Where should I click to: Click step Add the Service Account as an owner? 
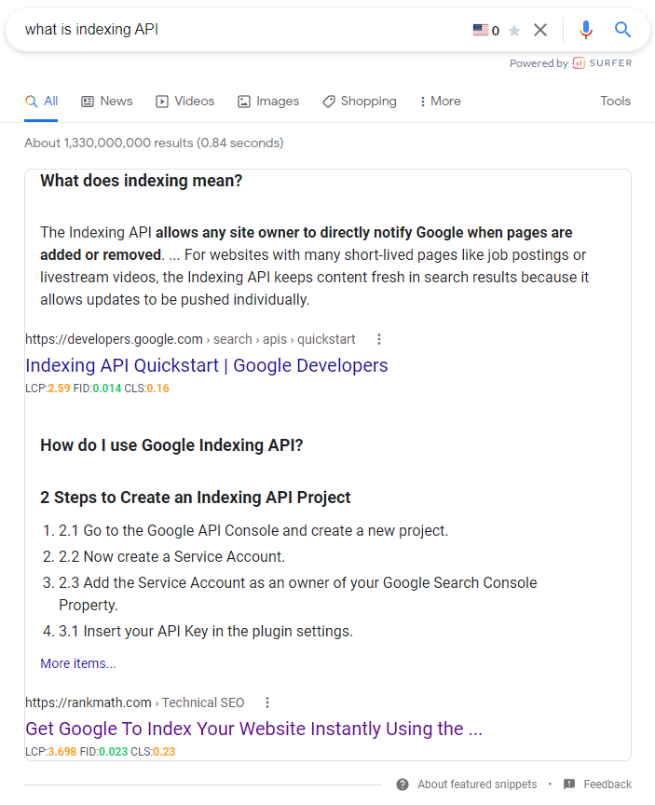click(298, 594)
